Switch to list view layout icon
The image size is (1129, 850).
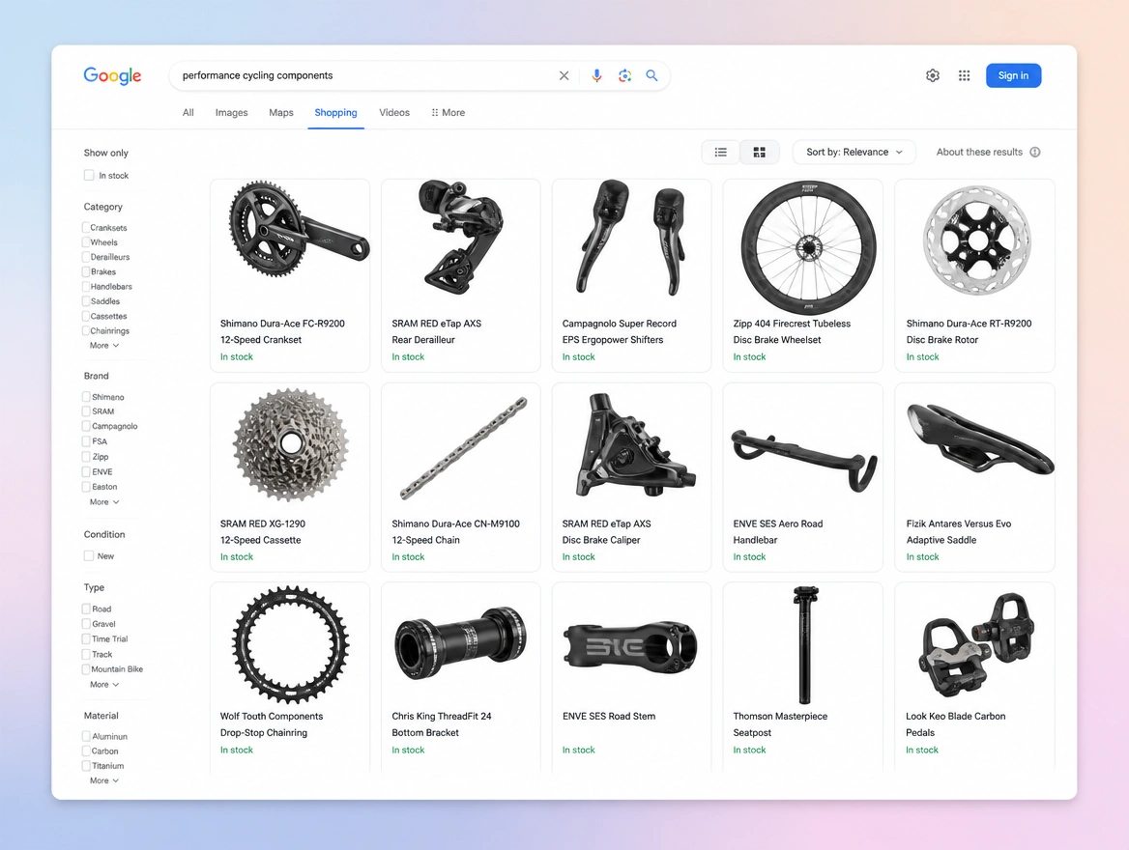click(721, 152)
